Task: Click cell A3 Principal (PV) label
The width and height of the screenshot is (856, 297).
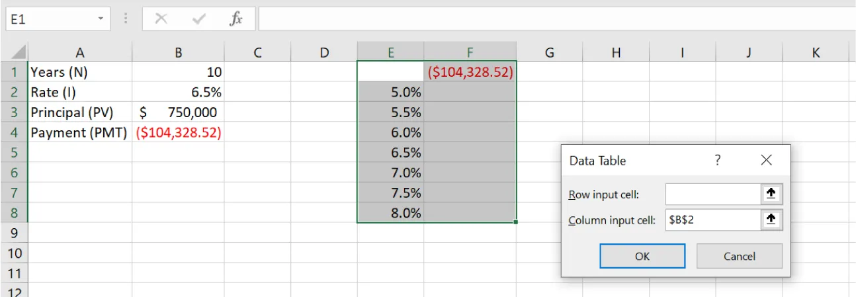Action: tap(79, 112)
